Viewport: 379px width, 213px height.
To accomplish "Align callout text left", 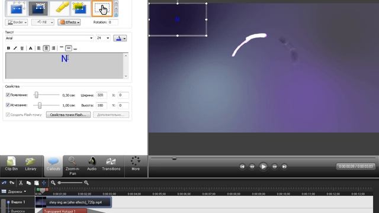I will click(38, 49).
